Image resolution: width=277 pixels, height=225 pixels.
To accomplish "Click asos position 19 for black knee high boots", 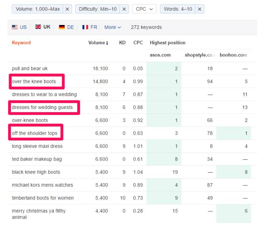I will (175, 172).
